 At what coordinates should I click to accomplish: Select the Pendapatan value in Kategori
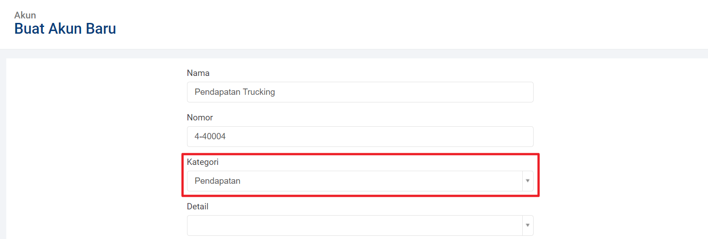click(x=217, y=181)
